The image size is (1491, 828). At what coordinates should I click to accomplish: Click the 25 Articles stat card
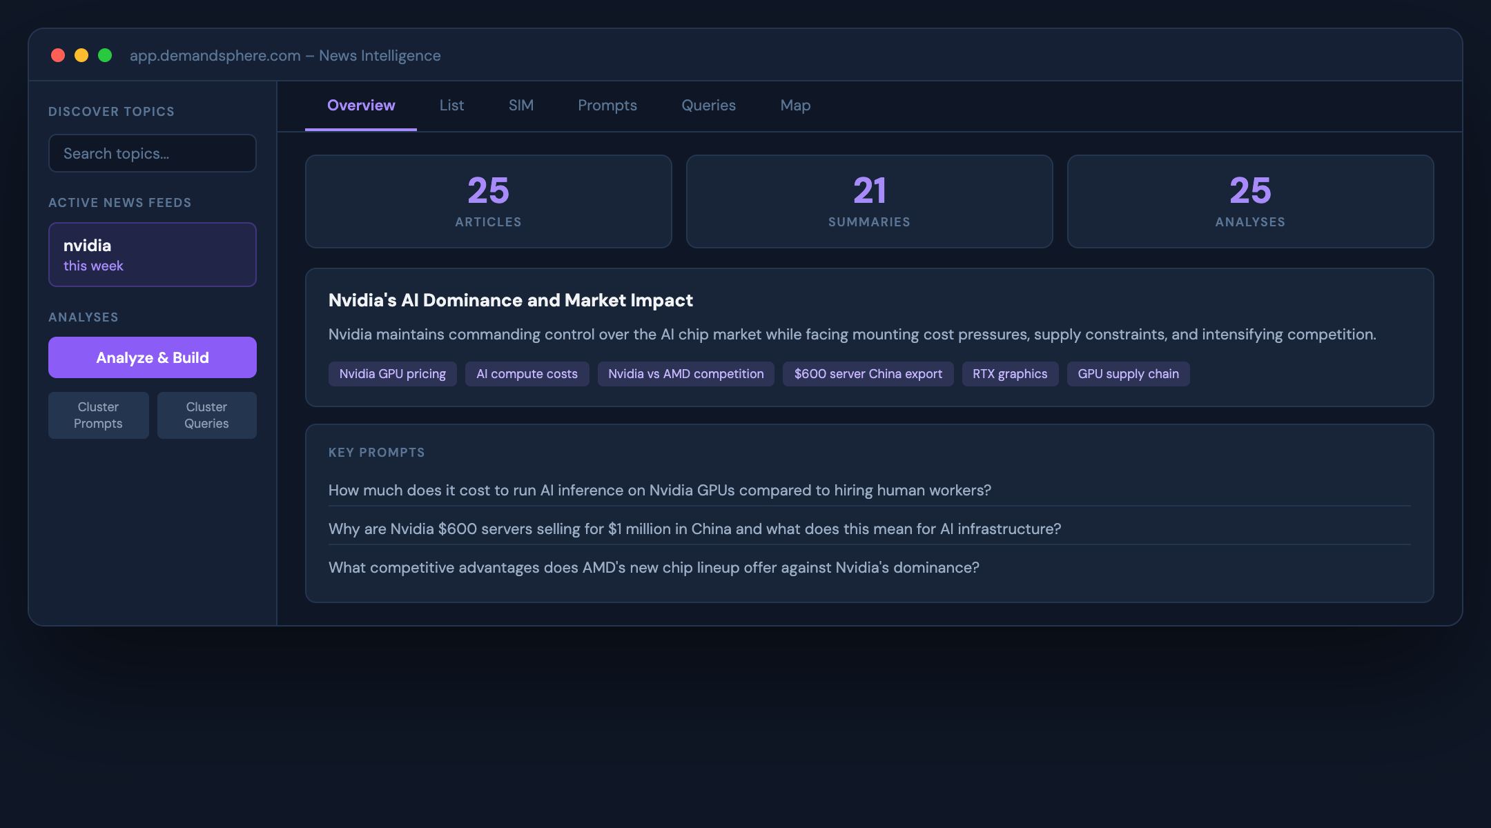point(488,201)
